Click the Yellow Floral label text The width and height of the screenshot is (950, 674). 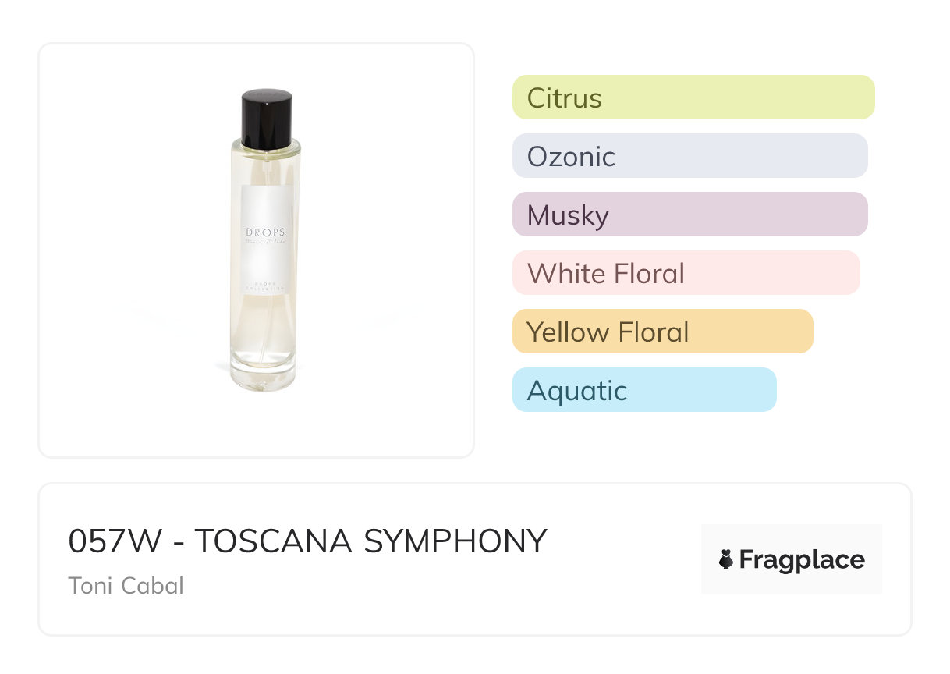[608, 332]
